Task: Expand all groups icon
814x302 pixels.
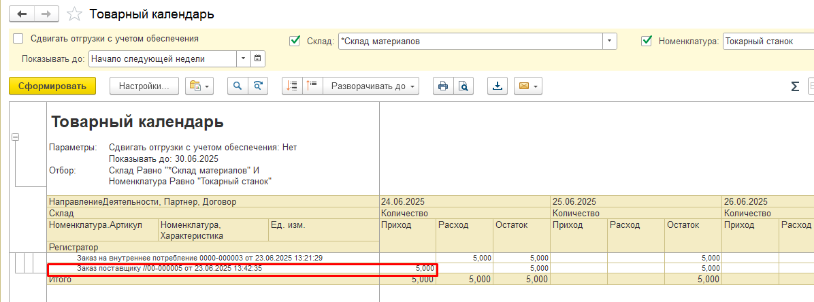Action: pyautogui.click(x=312, y=86)
